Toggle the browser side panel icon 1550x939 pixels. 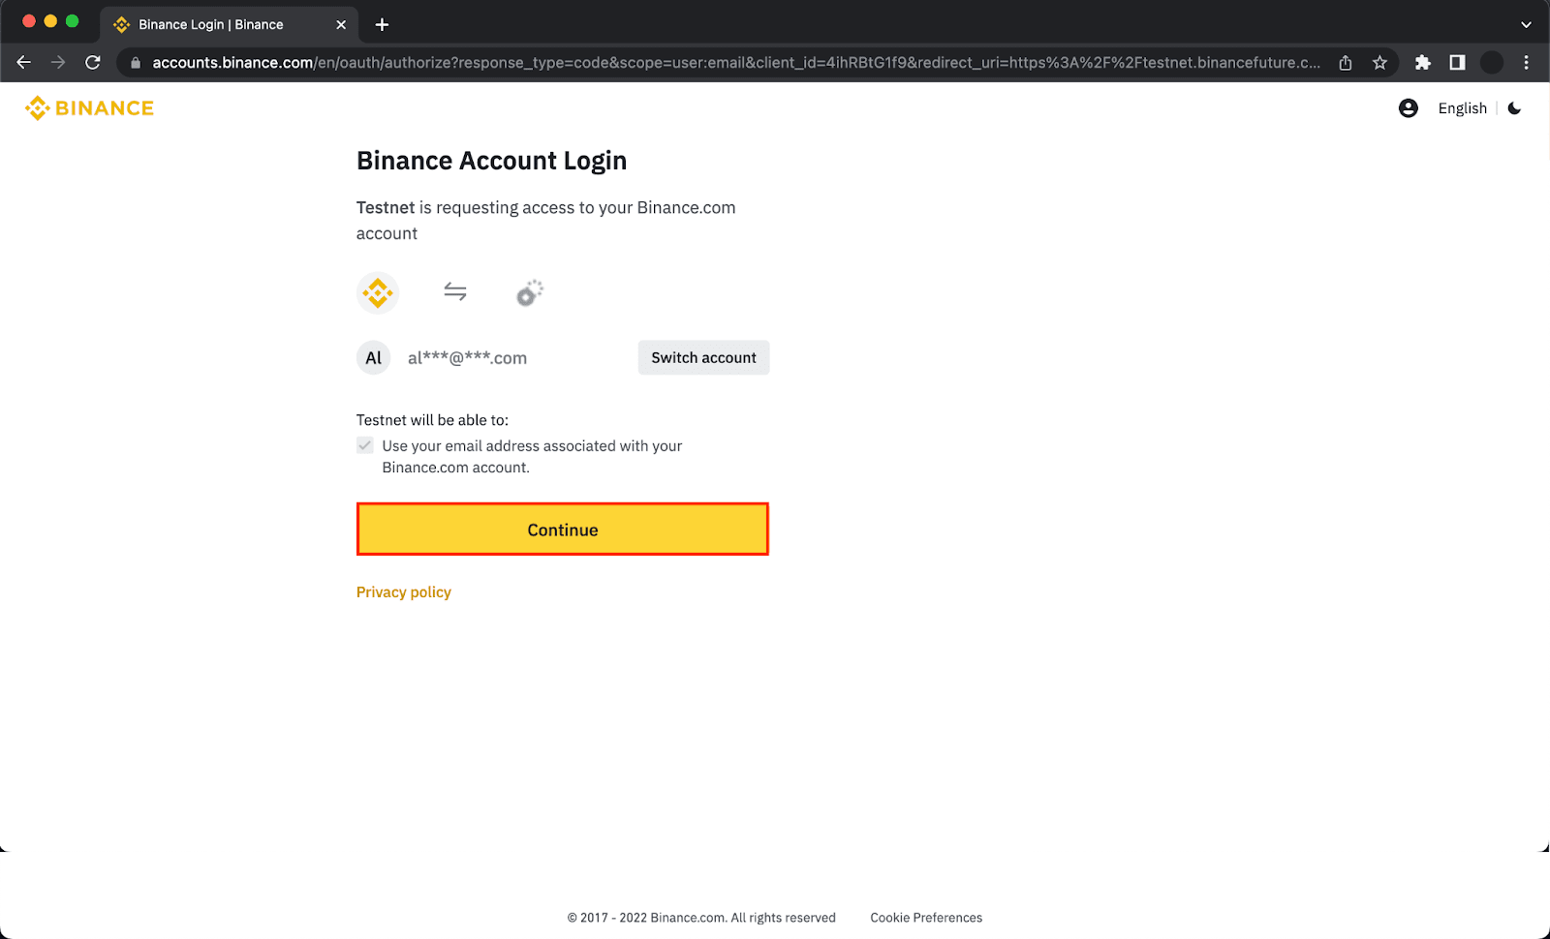(x=1457, y=63)
